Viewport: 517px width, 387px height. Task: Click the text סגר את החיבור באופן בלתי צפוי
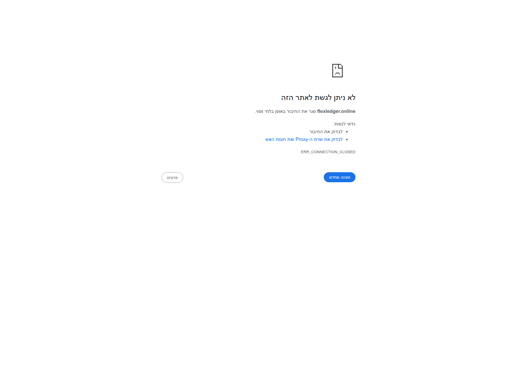pos(285,111)
